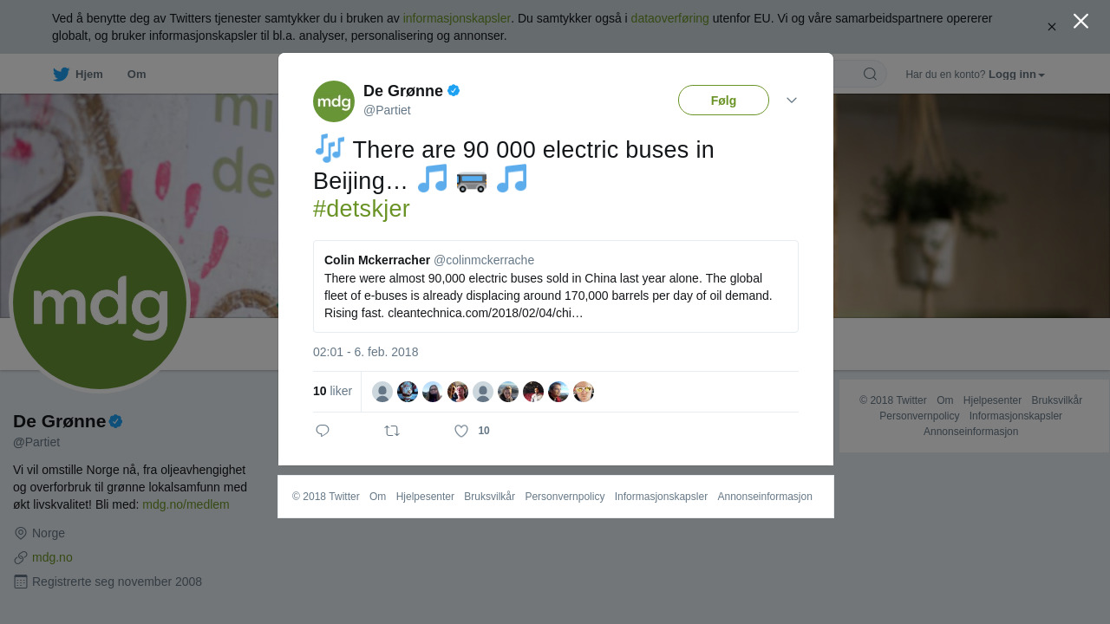1110x624 pixels.
Task: Open the informasjonskapsler link in cookie banner
Action: (456, 18)
